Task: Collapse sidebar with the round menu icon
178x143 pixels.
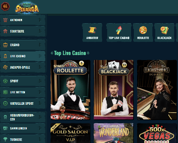Action: coord(5,6)
